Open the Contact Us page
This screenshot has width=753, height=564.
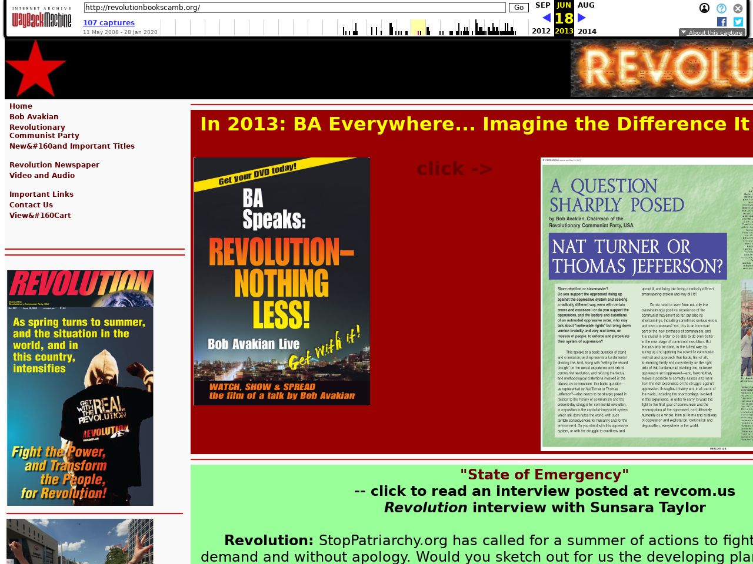pyautogui.click(x=31, y=205)
